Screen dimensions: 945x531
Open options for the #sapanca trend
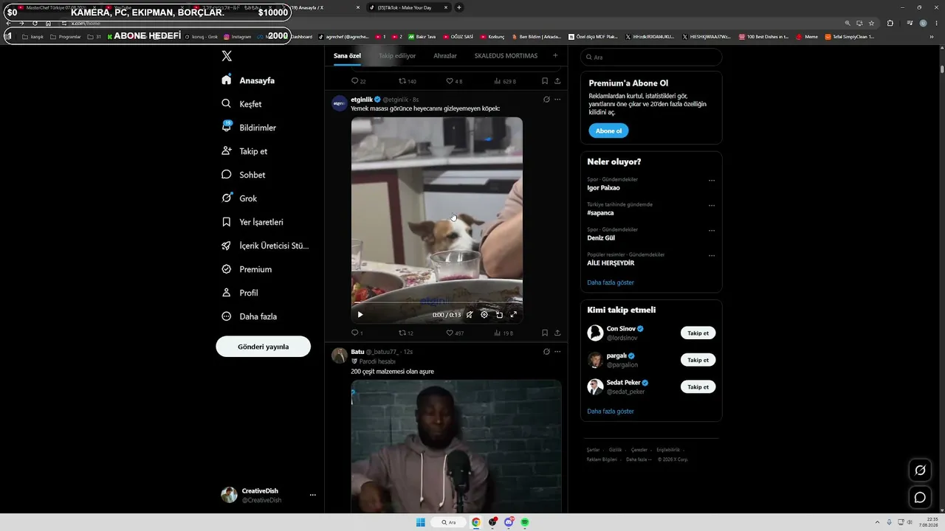tap(712, 206)
